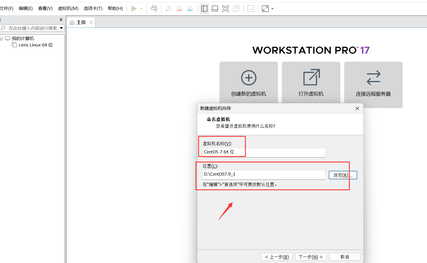
Task: Click the library search input field
Action: point(33,28)
